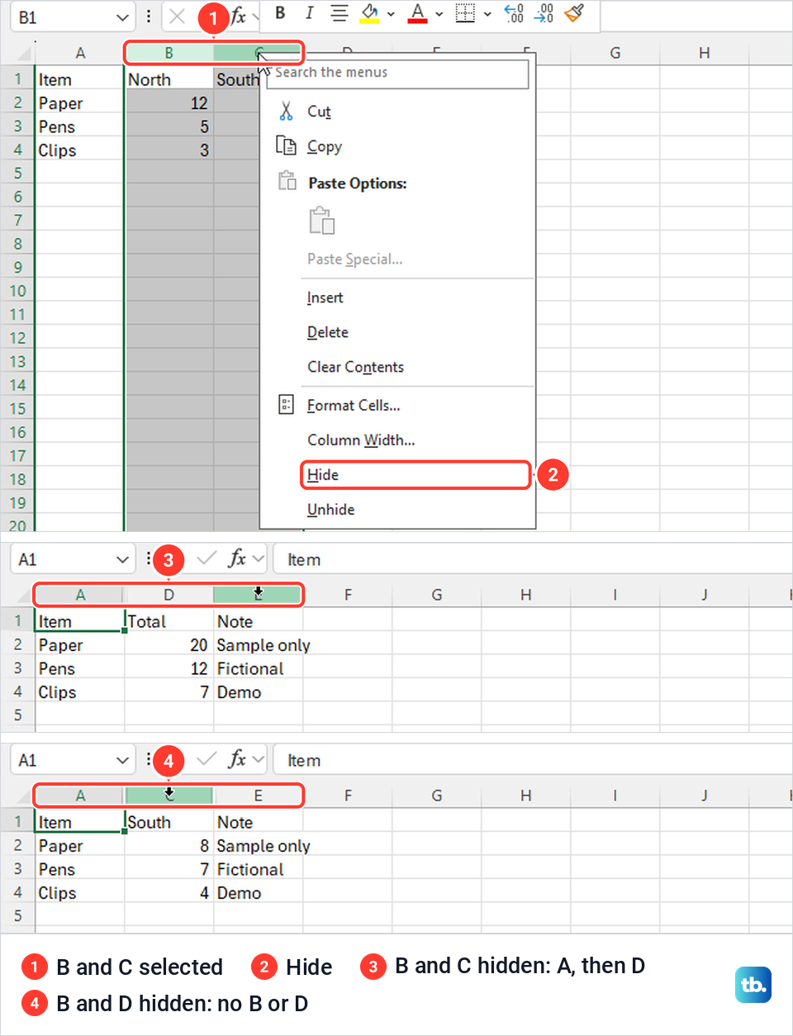Click the decrease decimal icon
This screenshot has width=793, height=1036.
pos(544,13)
